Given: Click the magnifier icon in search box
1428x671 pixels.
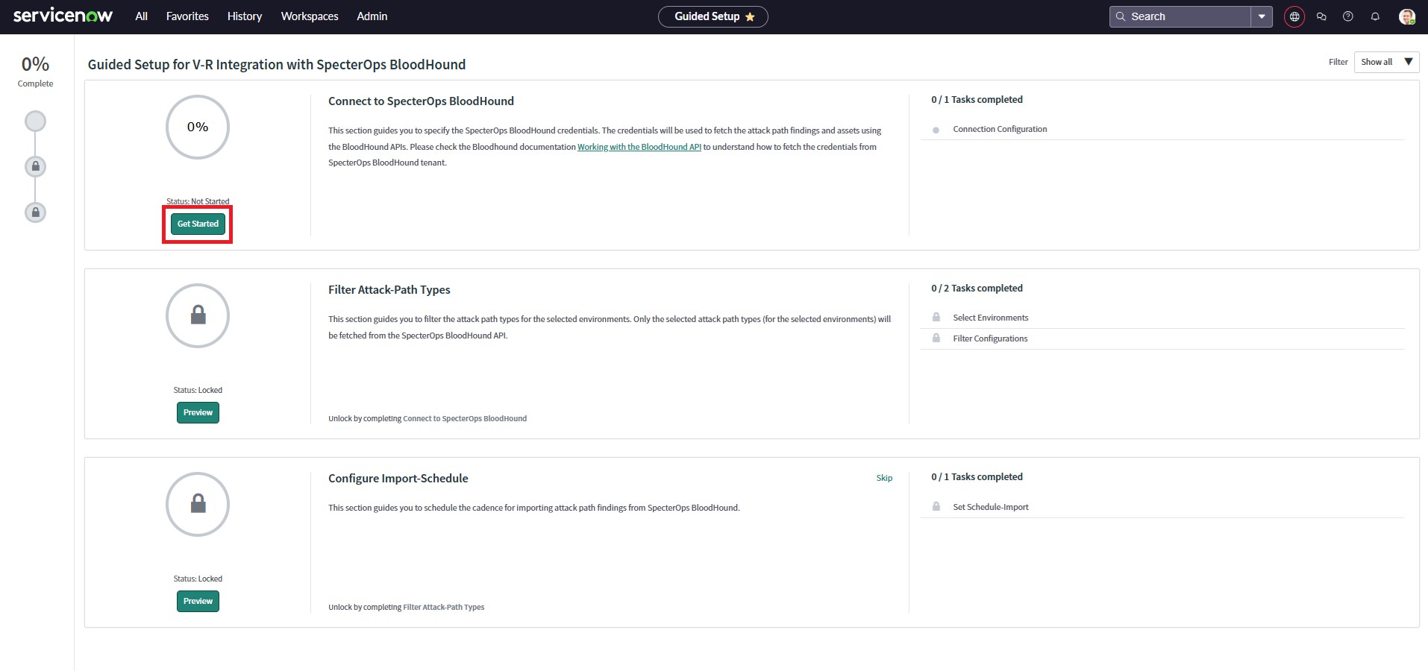Looking at the screenshot, I should pos(1120,16).
